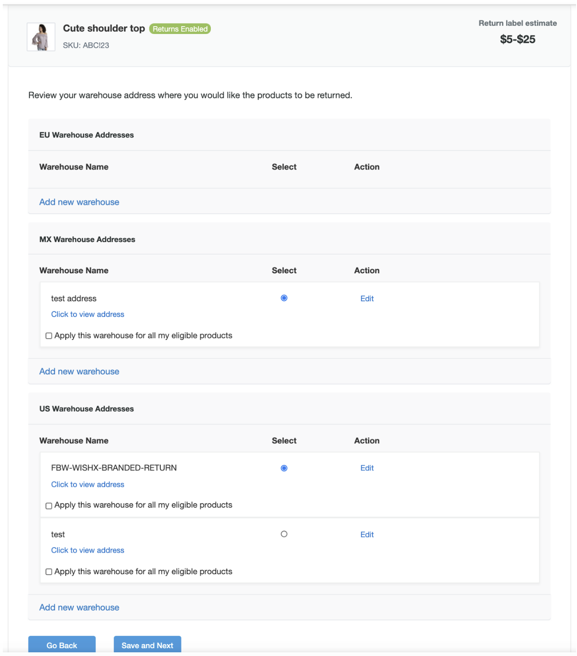Select the US 'test' warehouse radio button
Screen dimensions: 577x656
click(284, 534)
